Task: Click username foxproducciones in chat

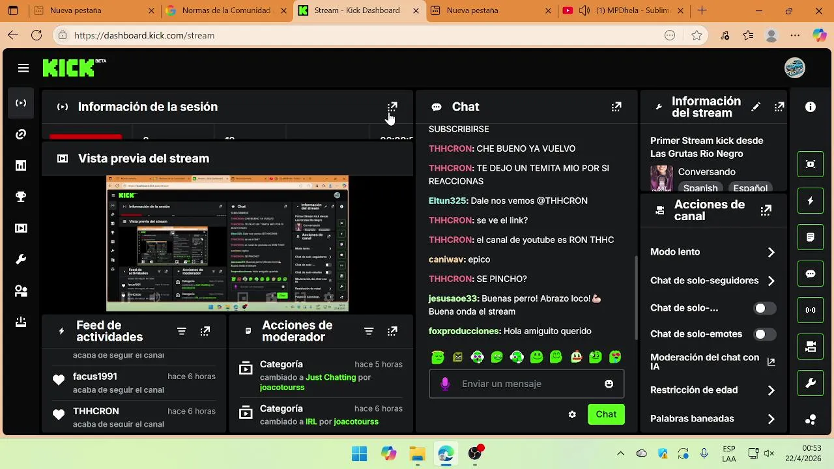Action: [465, 331]
